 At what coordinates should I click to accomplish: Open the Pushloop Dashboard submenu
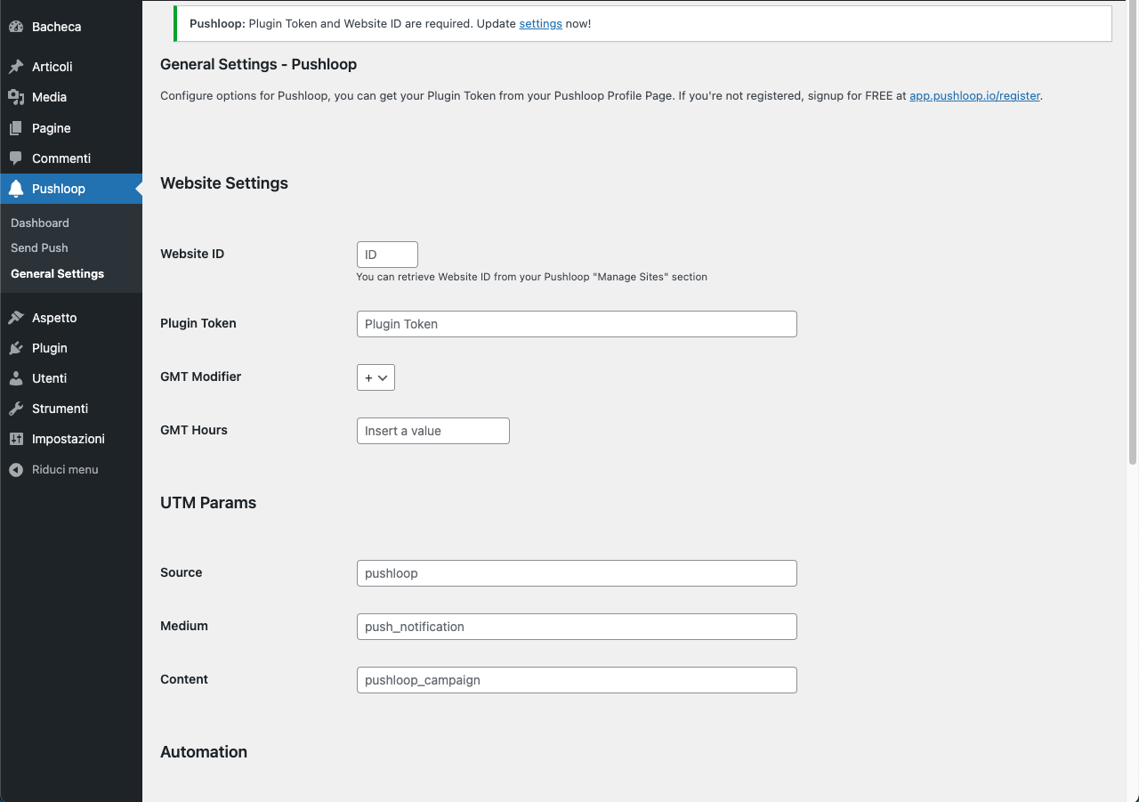tap(40, 223)
